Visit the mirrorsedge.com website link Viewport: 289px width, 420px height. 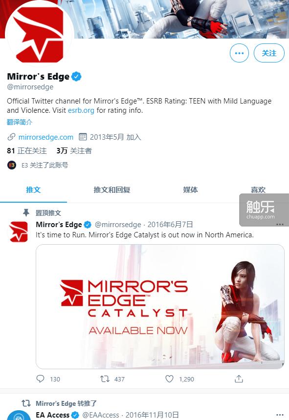(x=46, y=137)
